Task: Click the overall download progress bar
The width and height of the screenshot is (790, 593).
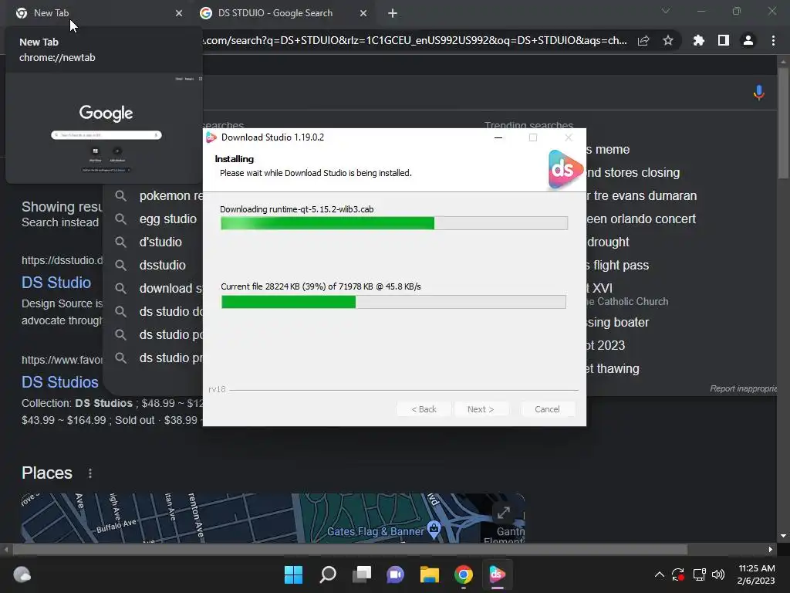Action: (x=394, y=223)
